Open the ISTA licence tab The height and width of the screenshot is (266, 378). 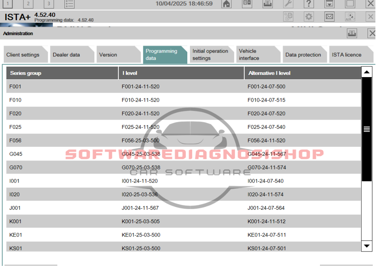pyautogui.click(x=351, y=55)
